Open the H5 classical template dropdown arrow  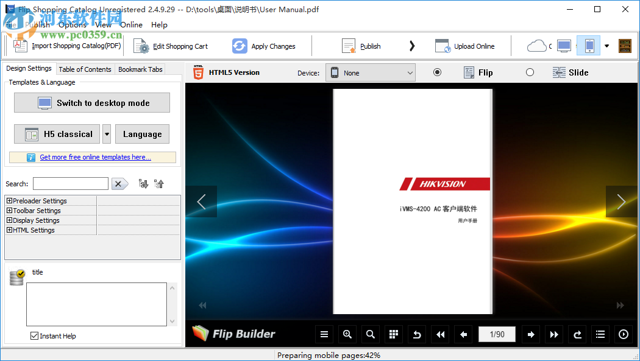tap(106, 134)
